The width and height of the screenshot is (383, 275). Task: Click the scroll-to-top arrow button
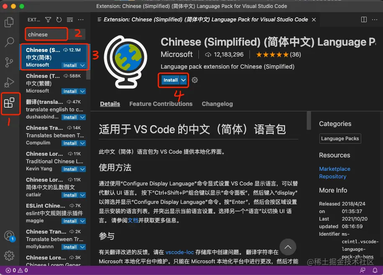pyautogui.click(x=288, y=247)
